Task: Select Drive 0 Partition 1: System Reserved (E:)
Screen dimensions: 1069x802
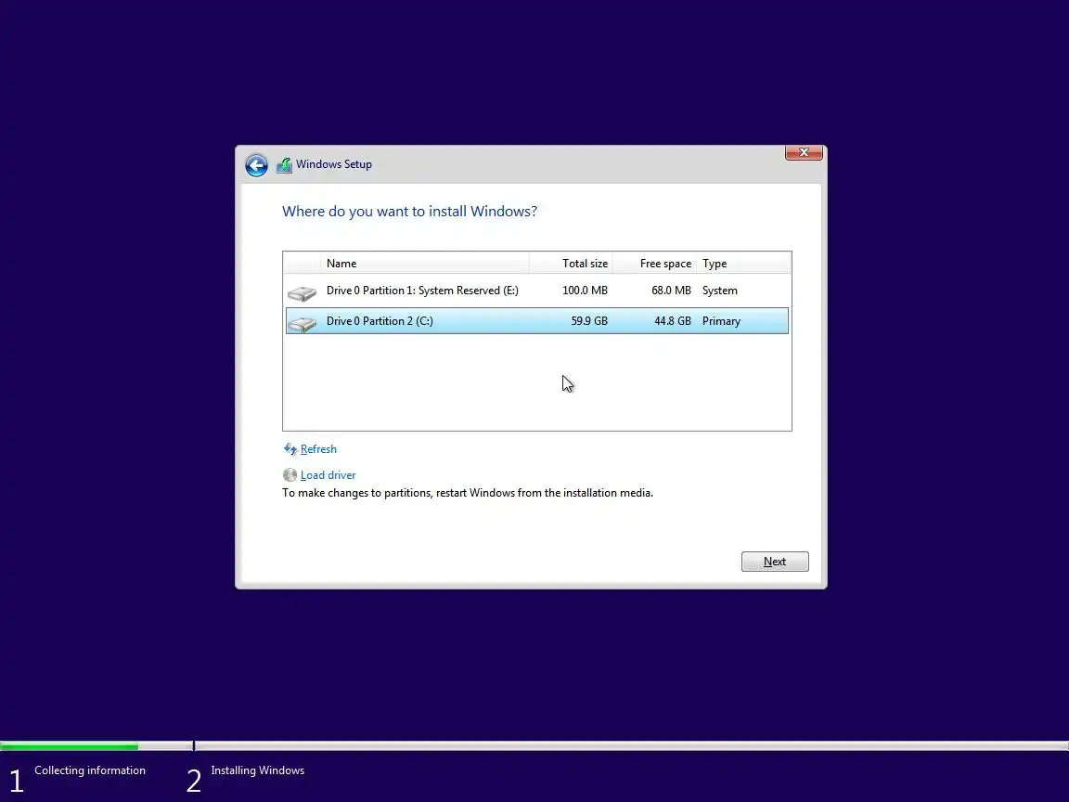Action: (537, 291)
